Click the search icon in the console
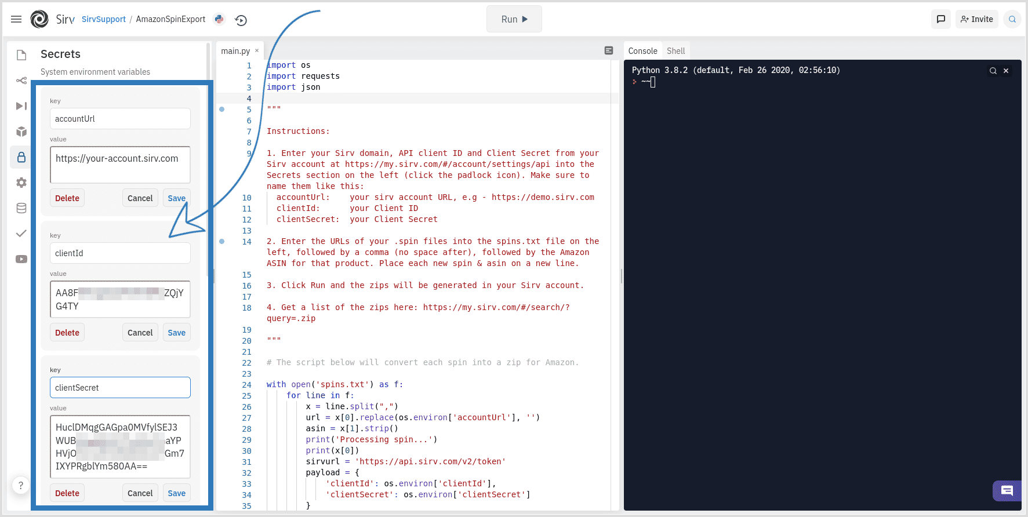The width and height of the screenshot is (1028, 517). click(993, 71)
